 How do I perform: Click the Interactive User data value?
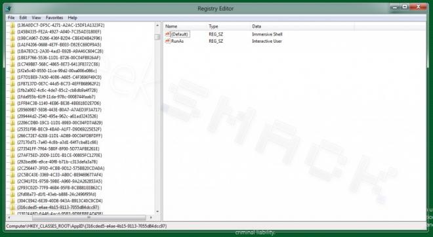point(267,41)
